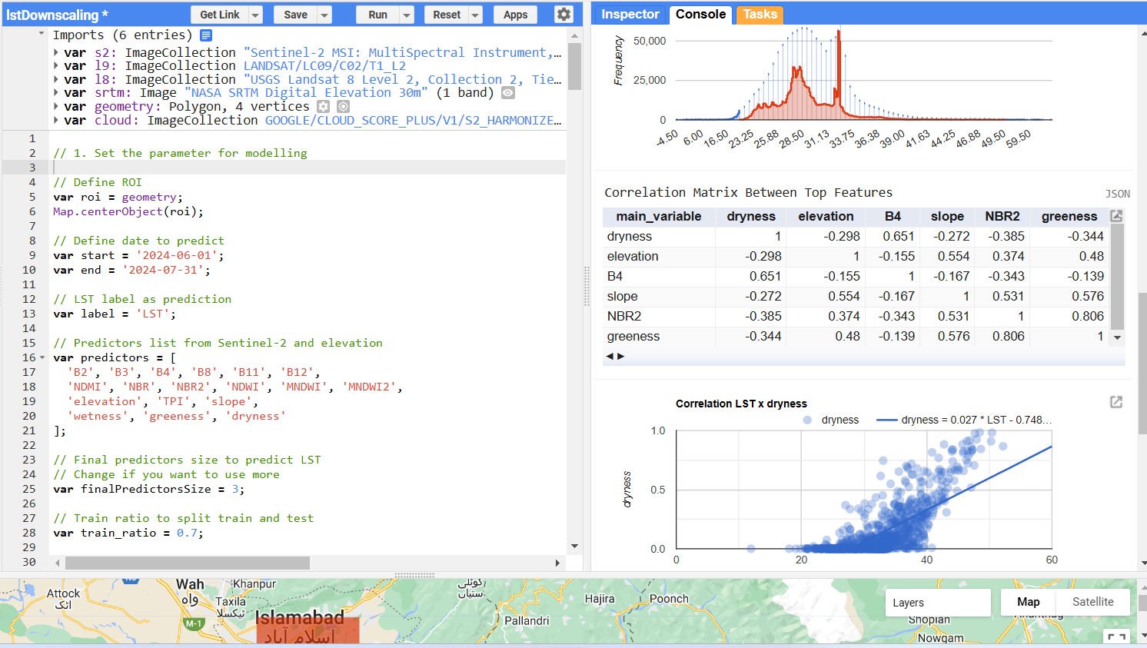Open the map Layers panel

coord(937,603)
